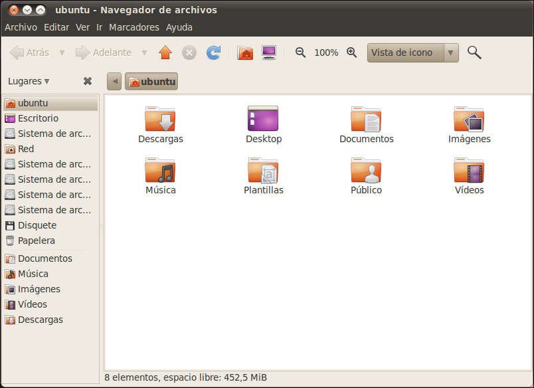
Task: Open the Ver menu
Action: [x=82, y=27]
